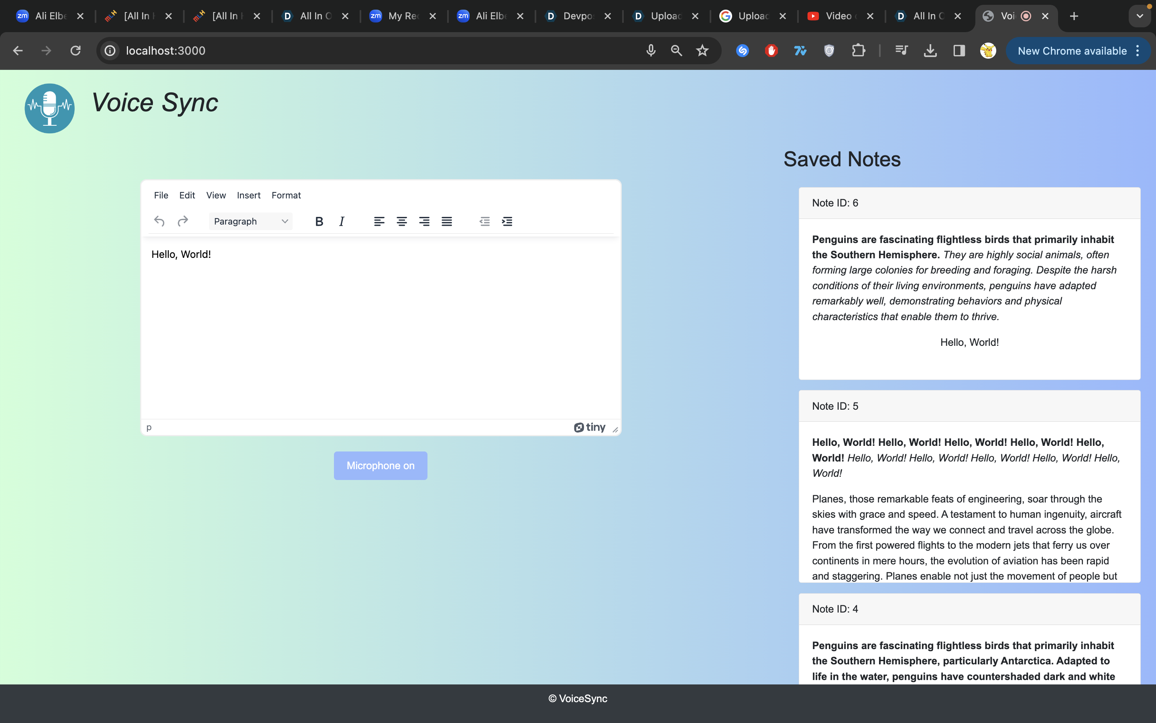Click the Voice Sync microphone logo

(x=50, y=108)
